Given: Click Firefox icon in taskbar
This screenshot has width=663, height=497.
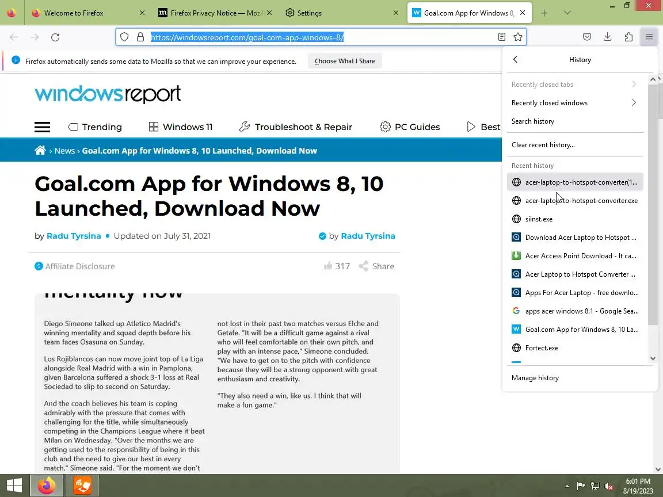Looking at the screenshot, I should [x=47, y=485].
